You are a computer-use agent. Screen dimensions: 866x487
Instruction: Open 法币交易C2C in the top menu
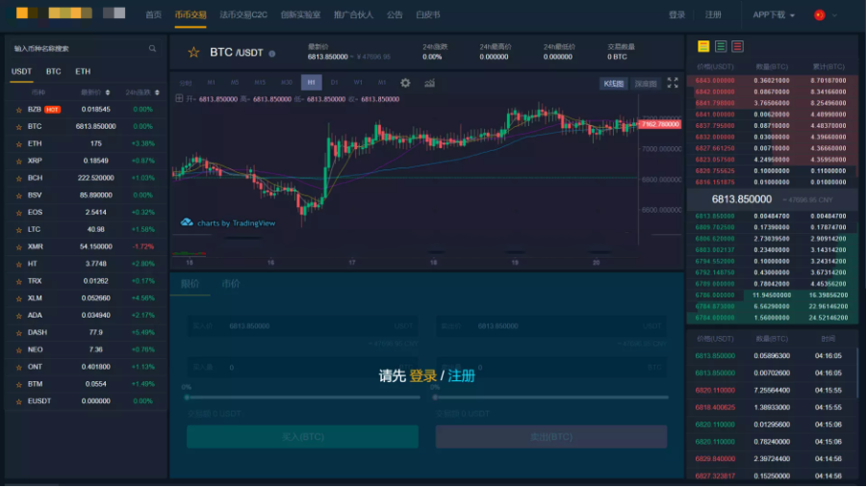tap(243, 15)
